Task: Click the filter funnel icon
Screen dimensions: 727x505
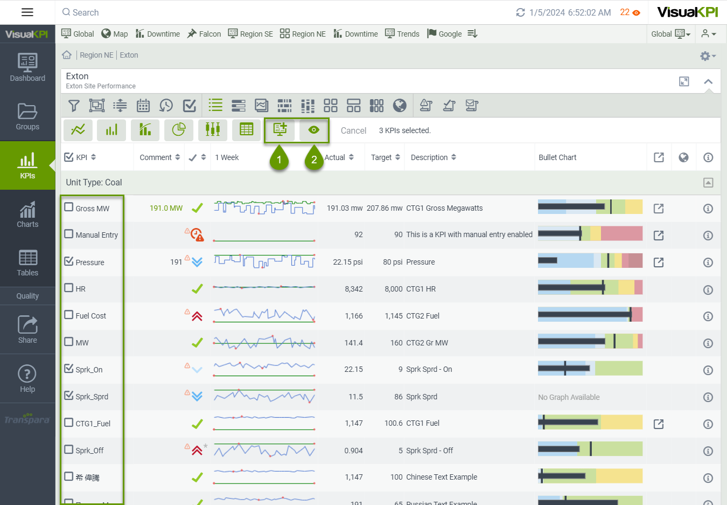Action: point(74,106)
